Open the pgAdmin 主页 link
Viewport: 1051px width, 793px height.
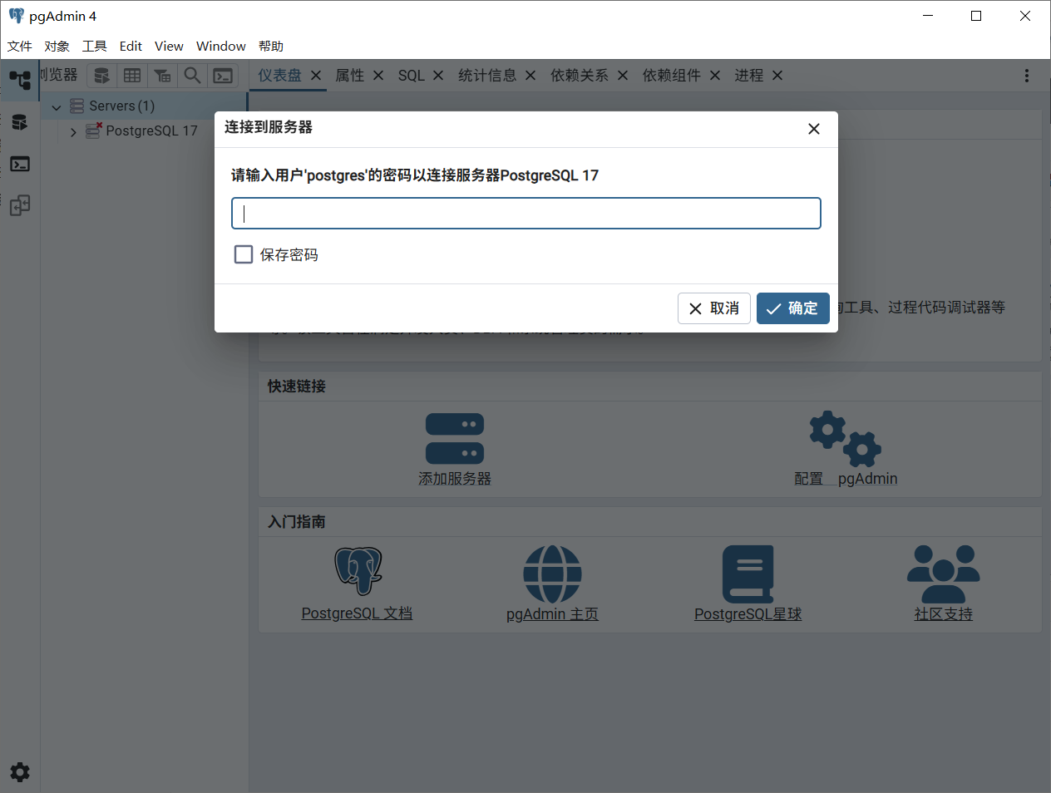(552, 614)
